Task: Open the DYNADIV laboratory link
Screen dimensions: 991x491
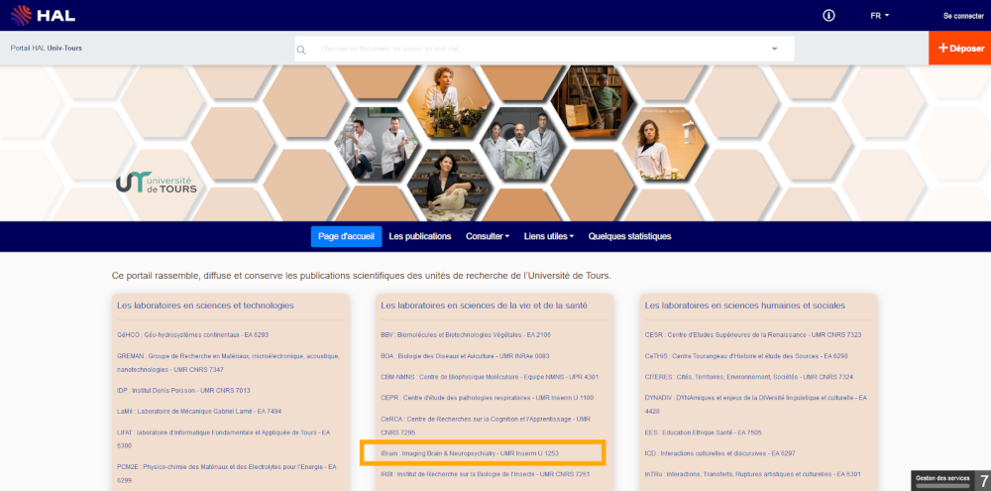Action: 756,405
